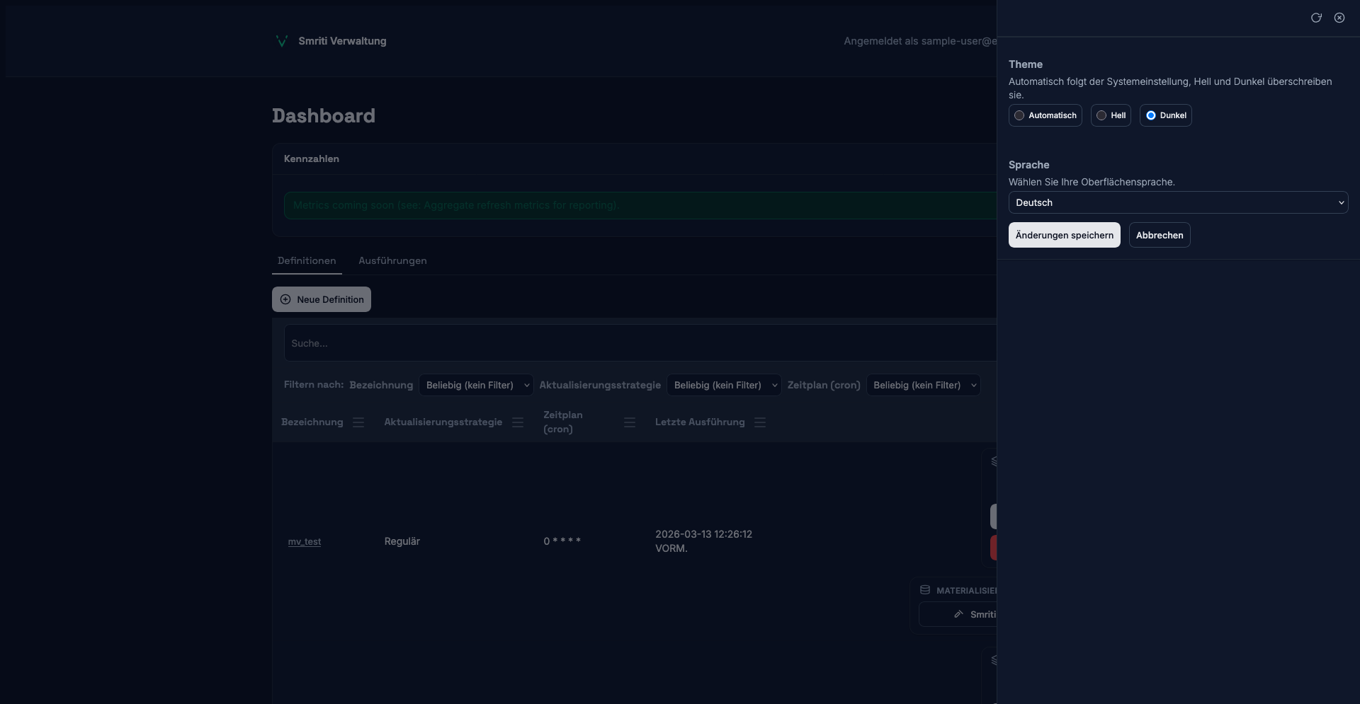Click the refresh icon in settings panel
This screenshot has height=704, width=1360.
click(1316, 18)
